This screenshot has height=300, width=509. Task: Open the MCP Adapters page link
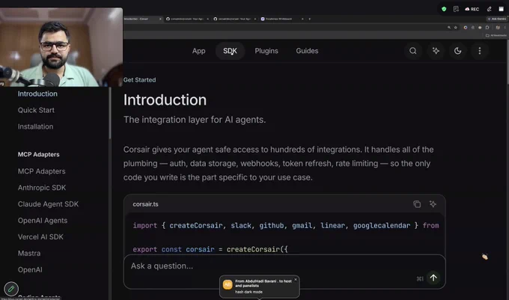pyautogui.click(x=42, y=171)
